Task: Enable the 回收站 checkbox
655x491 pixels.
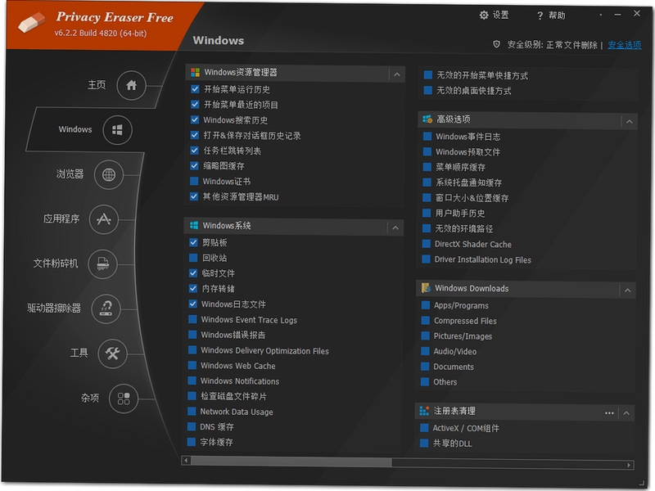Action: point(193,258)
